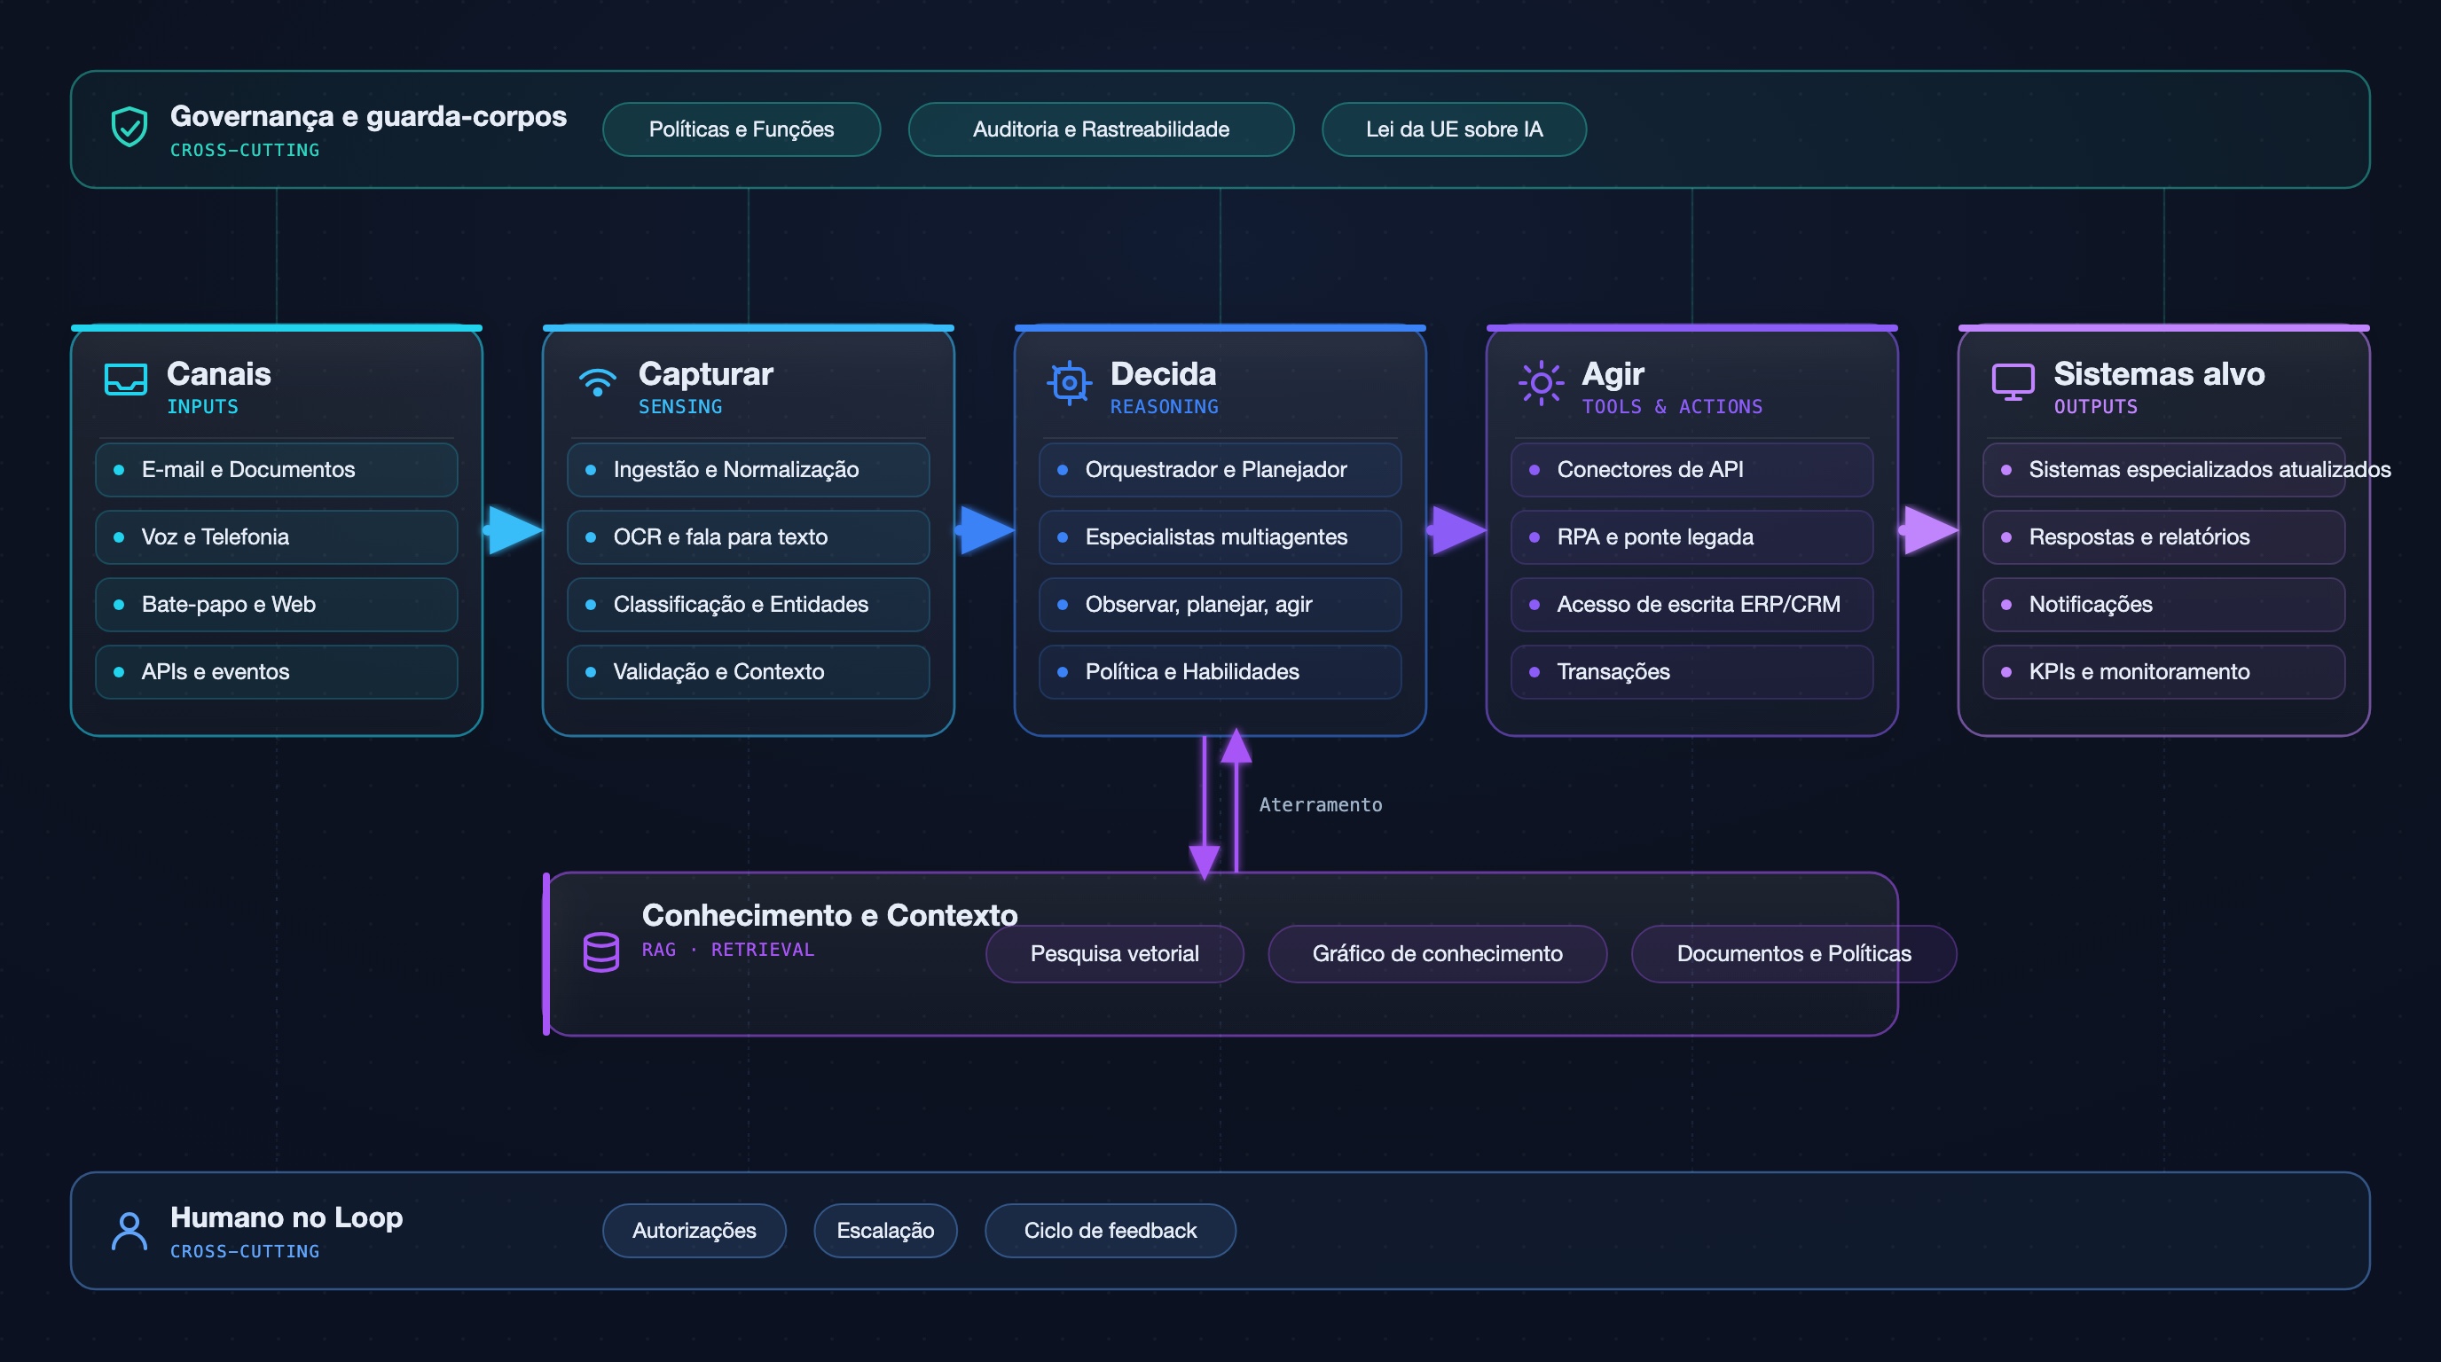The width and height of the screenshot is (2441, 1362).
Task: Select the Ciclo de feedback pill
Action: tap(1111, 1231)
